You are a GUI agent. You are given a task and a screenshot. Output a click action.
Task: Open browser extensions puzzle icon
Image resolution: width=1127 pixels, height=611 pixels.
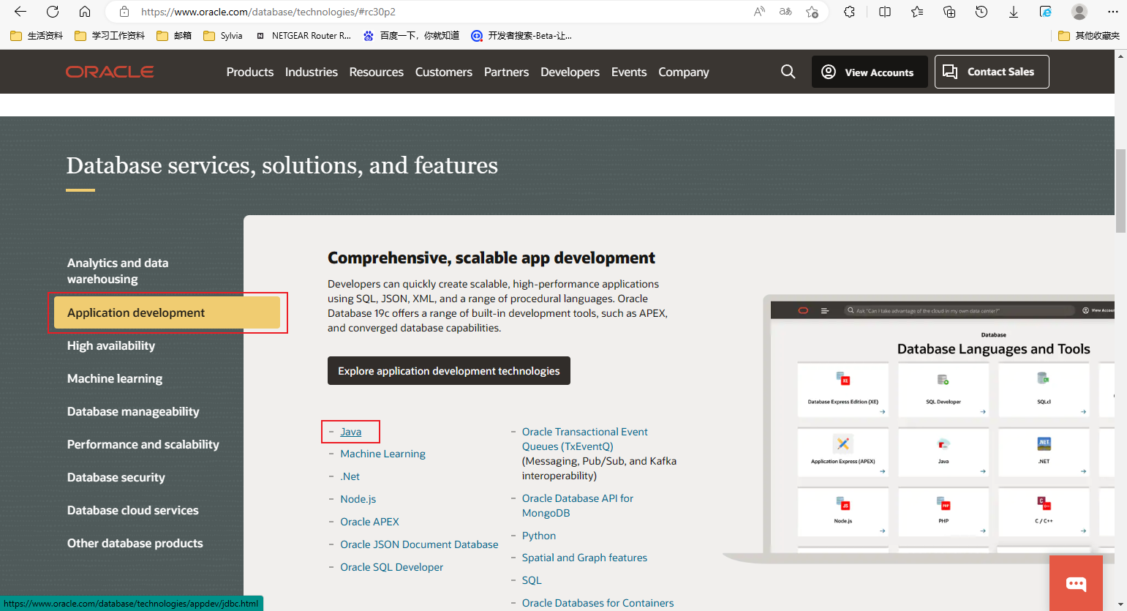(849, 12)
